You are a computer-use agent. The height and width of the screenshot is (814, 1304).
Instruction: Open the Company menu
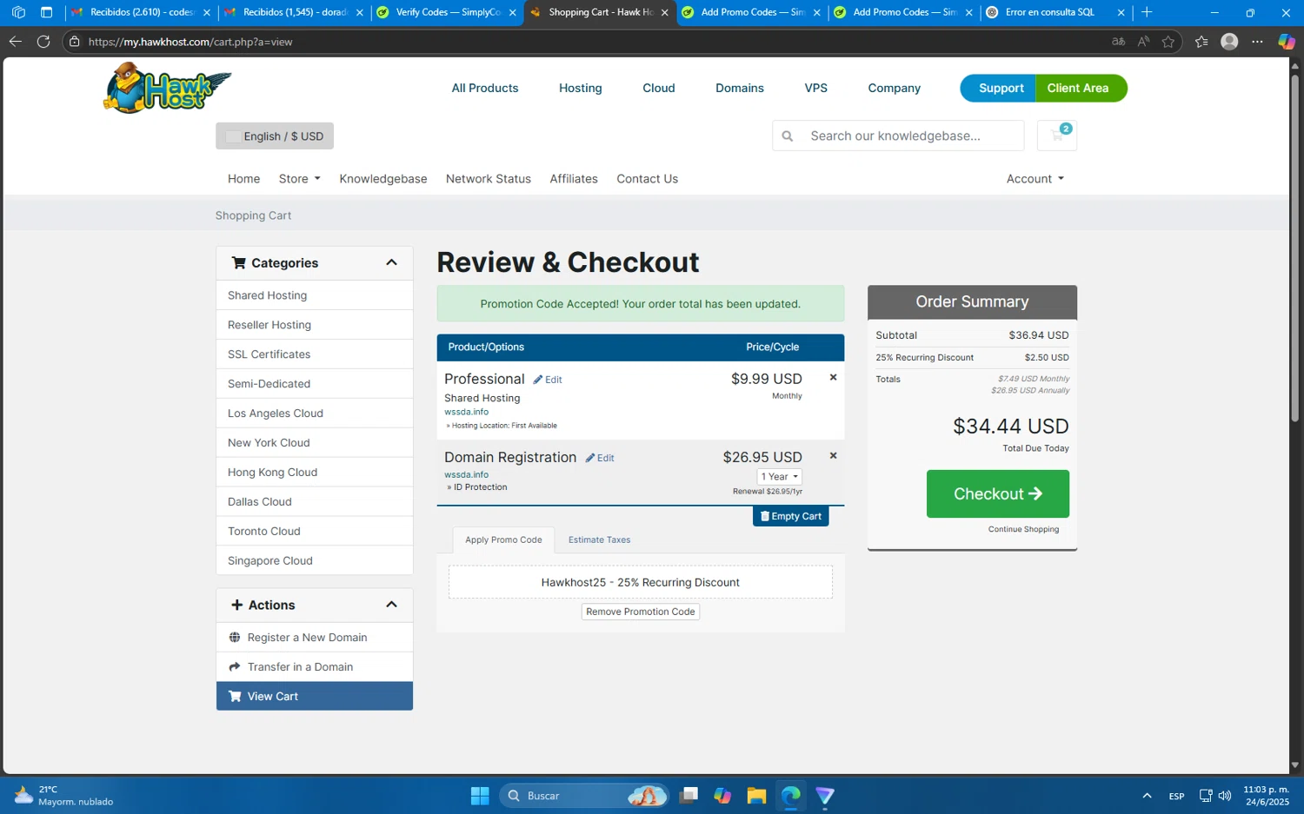coord(895,89)
